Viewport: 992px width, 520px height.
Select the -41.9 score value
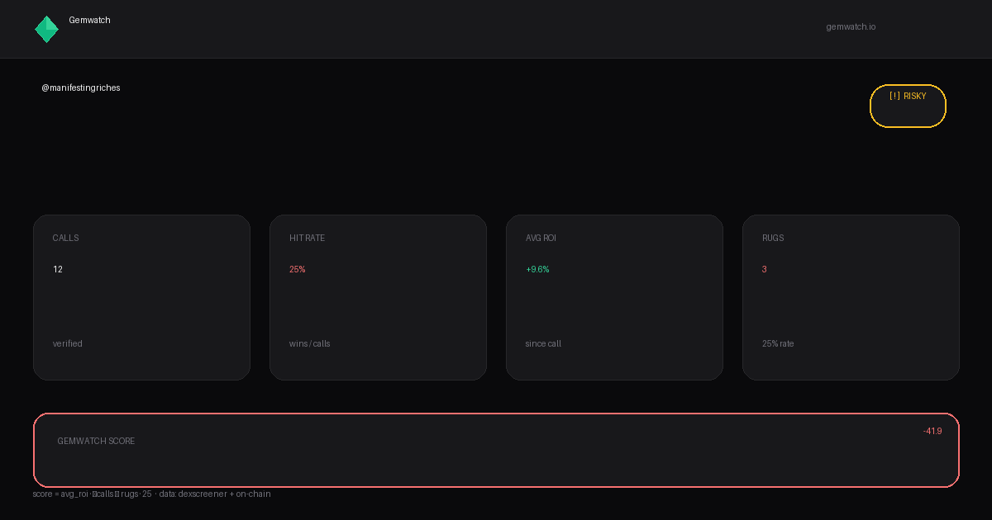tap(932, 431)
